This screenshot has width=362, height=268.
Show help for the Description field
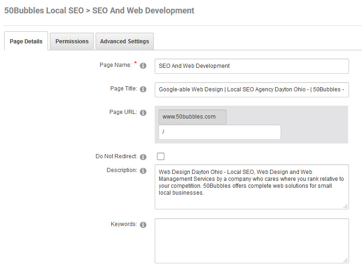click(x=143, y=171)
